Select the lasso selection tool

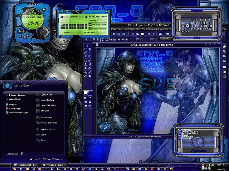86,49
